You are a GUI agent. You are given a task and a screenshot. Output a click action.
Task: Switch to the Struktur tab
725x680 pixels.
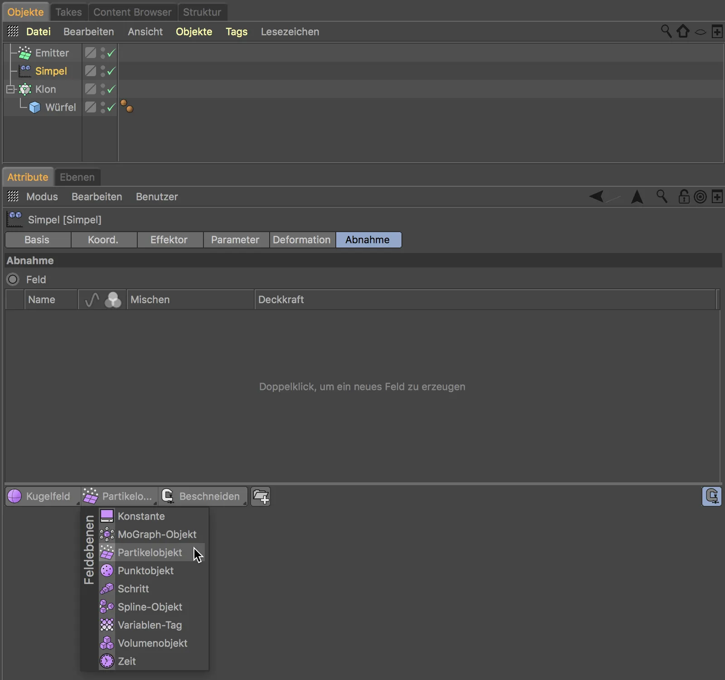point(202,12)
